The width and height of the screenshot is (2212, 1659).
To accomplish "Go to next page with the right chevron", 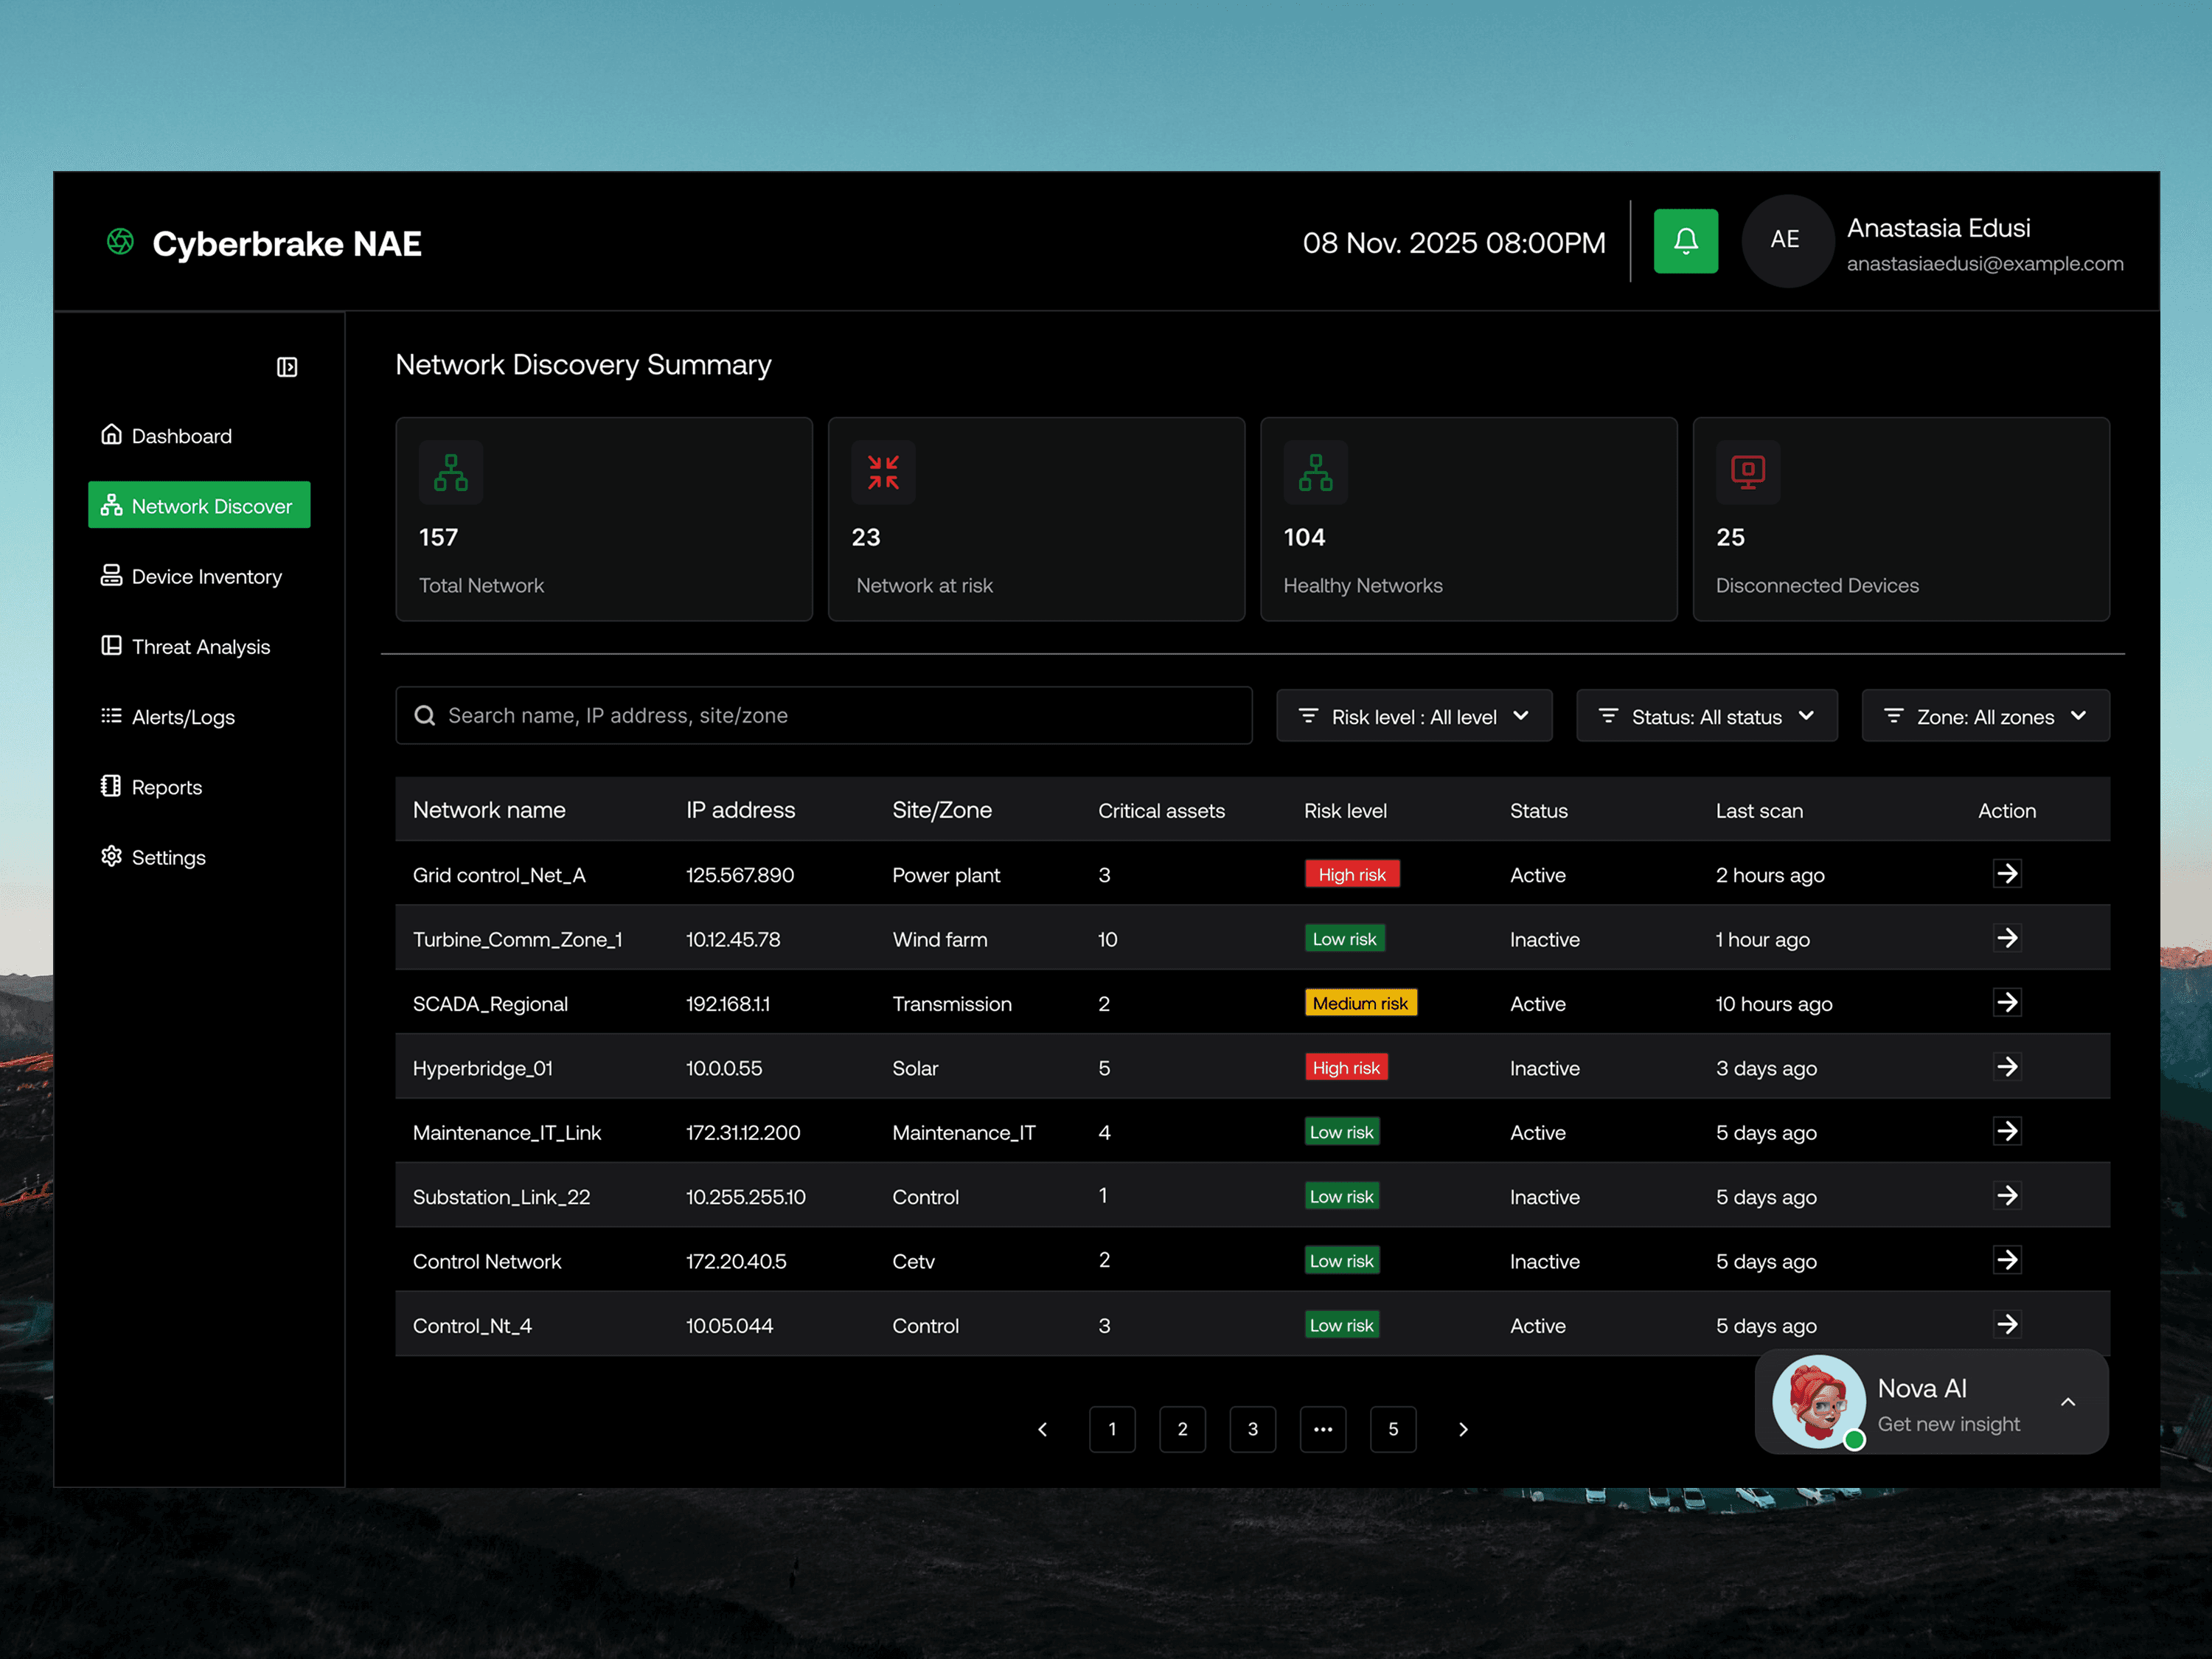I will [1463, 1429].
